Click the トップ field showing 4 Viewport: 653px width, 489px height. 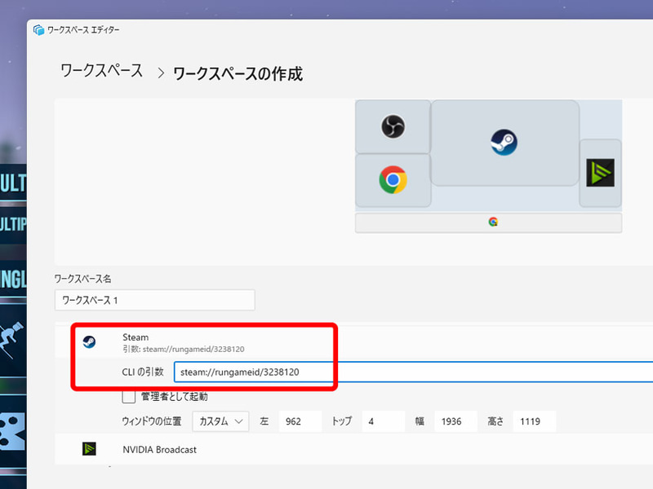pos(384,421)
